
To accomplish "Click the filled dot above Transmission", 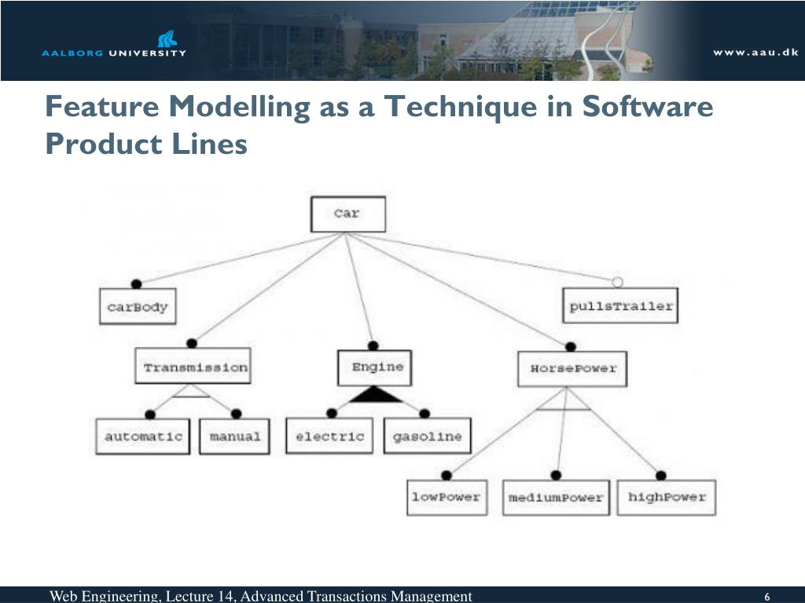I will coord(192,343).
